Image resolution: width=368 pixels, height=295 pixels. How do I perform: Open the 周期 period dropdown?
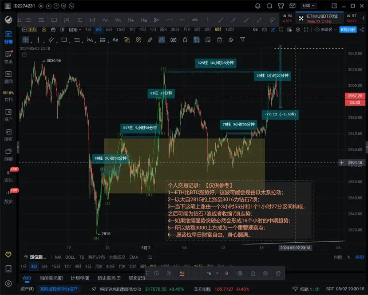click(75, 30)
